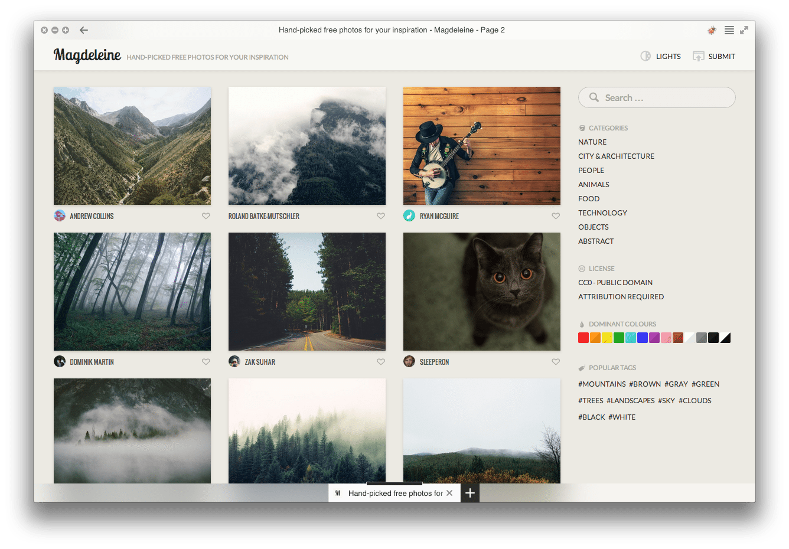
Task: Select the #SKY tag
Action: tap(666, 401)
